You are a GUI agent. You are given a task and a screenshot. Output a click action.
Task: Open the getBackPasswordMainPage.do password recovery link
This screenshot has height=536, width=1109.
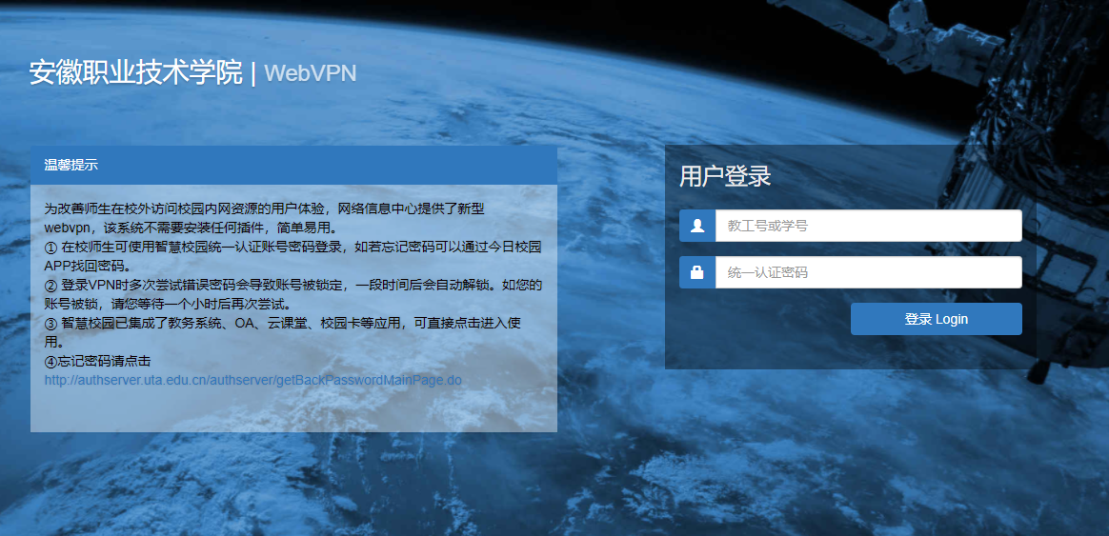point(253,380)
